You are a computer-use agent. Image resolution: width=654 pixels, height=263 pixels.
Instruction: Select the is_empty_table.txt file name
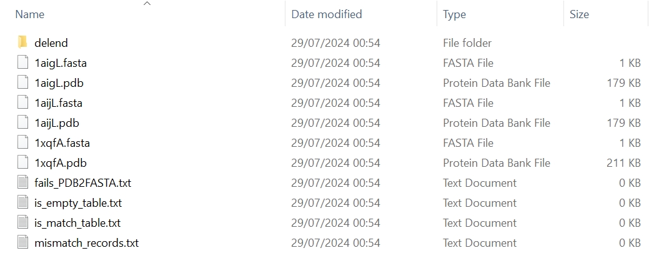pos(78,203)
